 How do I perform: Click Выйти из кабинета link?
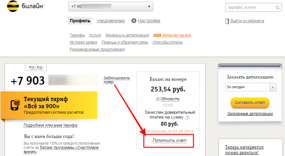click(247, 21)
